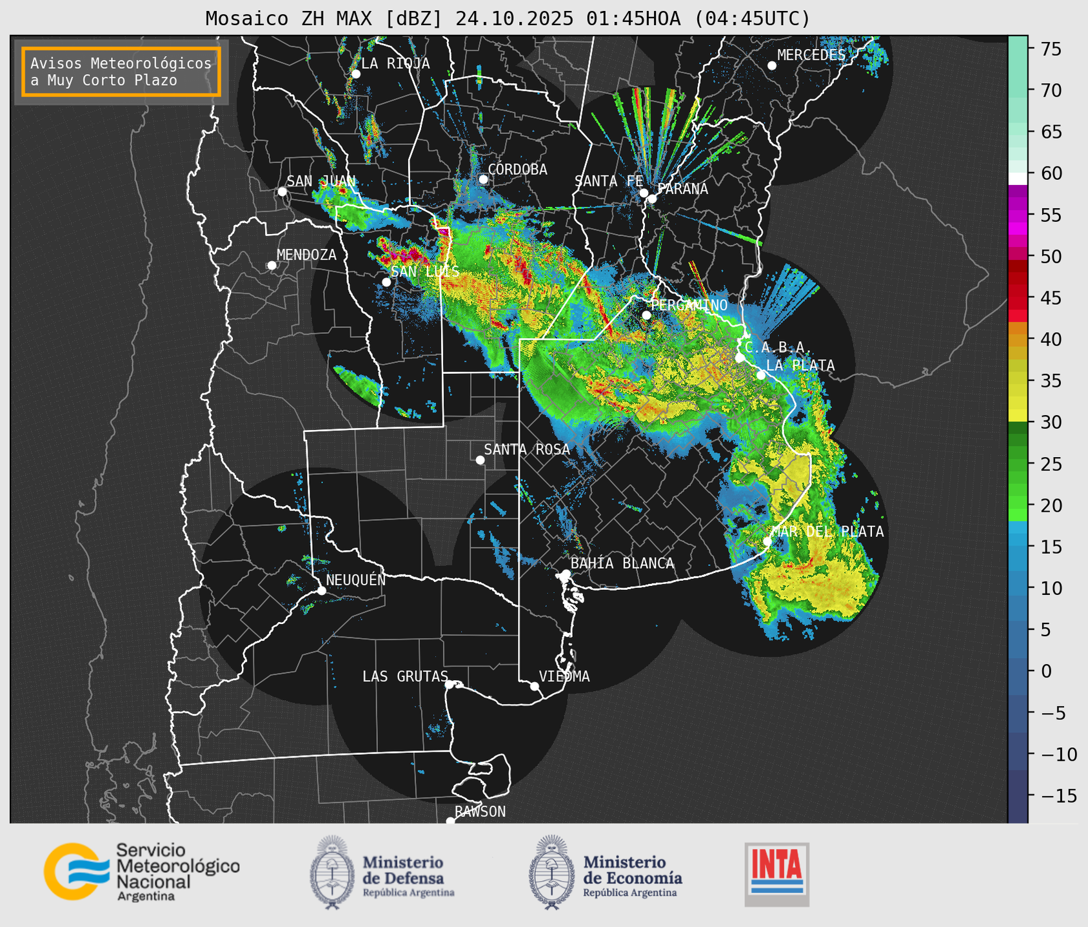Click the Mar del Plata marker dot

pos(767,541)
